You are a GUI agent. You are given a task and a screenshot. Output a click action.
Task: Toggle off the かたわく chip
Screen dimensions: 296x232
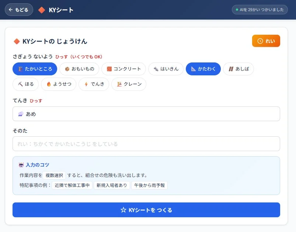point(203,69)
